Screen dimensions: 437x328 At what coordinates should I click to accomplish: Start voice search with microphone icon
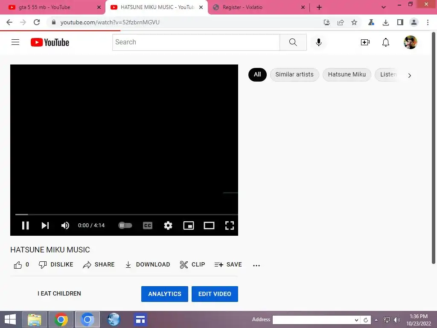tap(318, 42)
